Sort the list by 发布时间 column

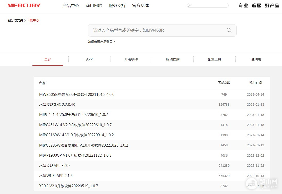[255, 83]
